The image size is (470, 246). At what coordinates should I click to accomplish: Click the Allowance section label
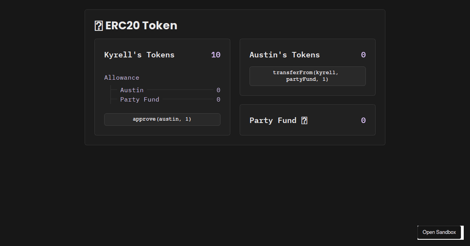121,77
